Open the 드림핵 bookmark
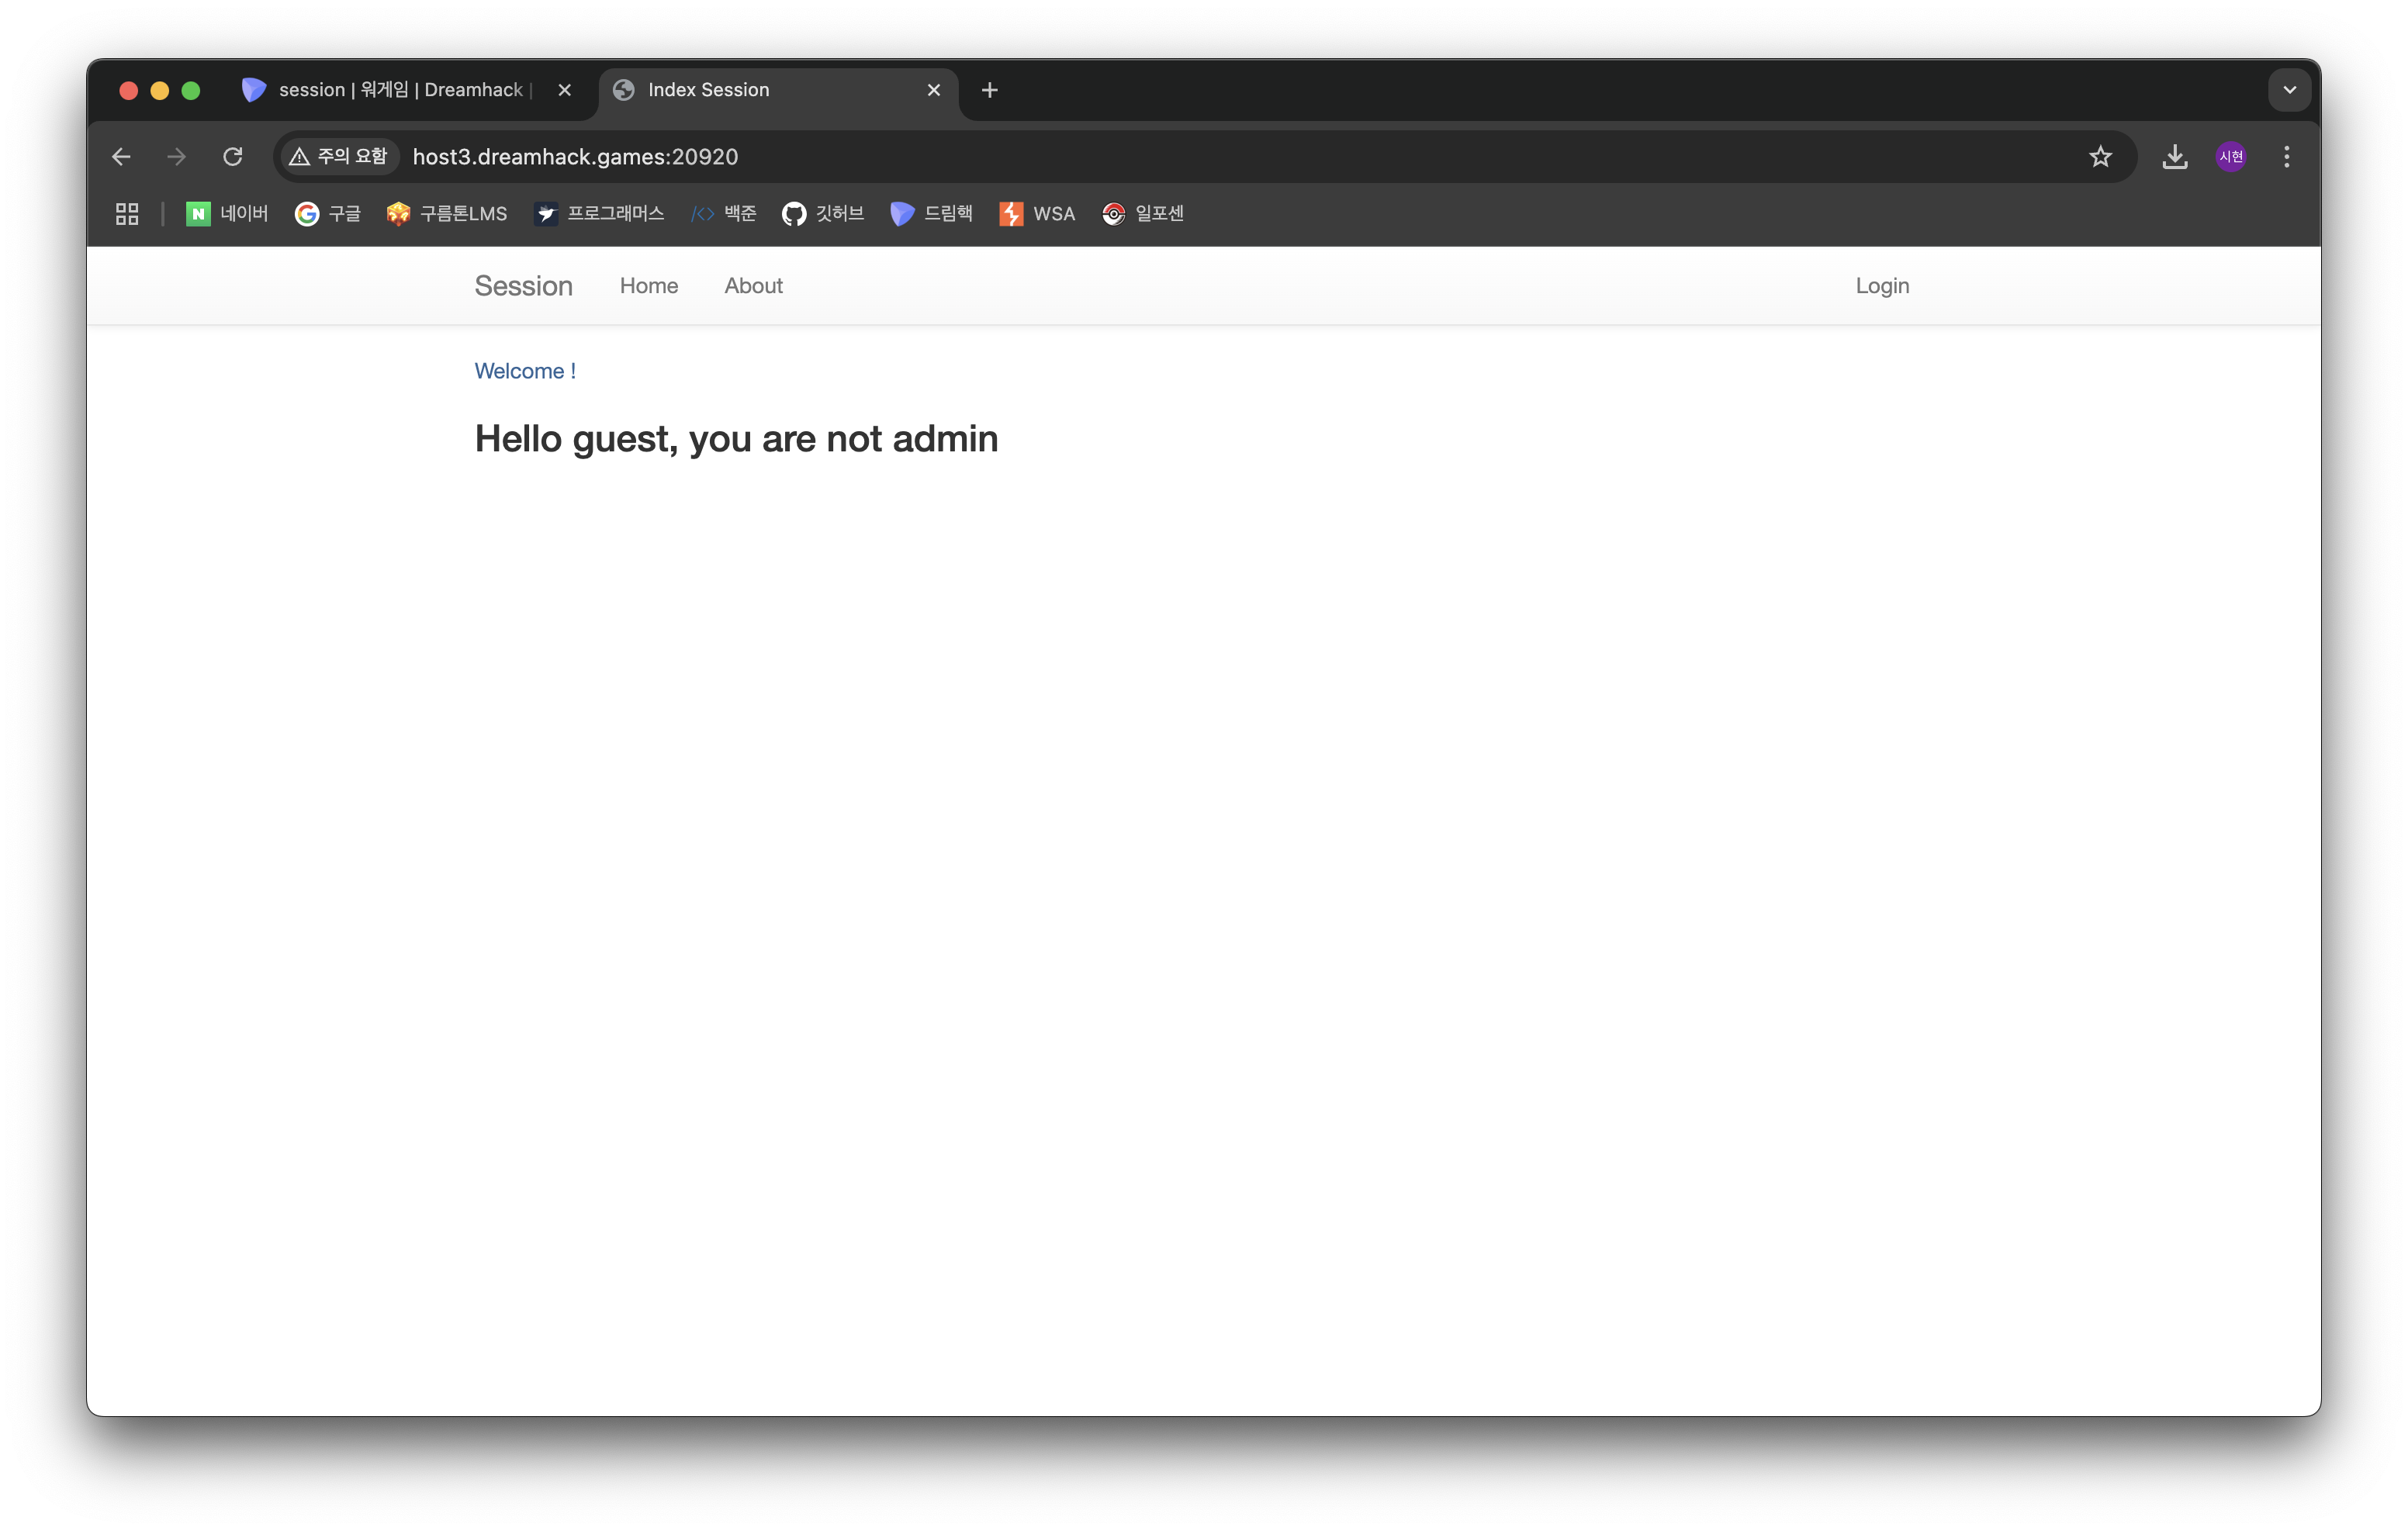Screen dimensions: 2408x1531 [931, 214]
